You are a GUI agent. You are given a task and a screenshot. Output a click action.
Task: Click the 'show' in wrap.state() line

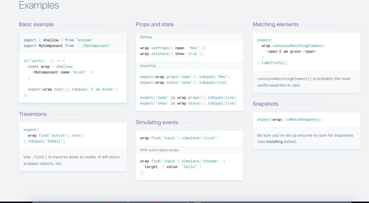tap(188, 104)
